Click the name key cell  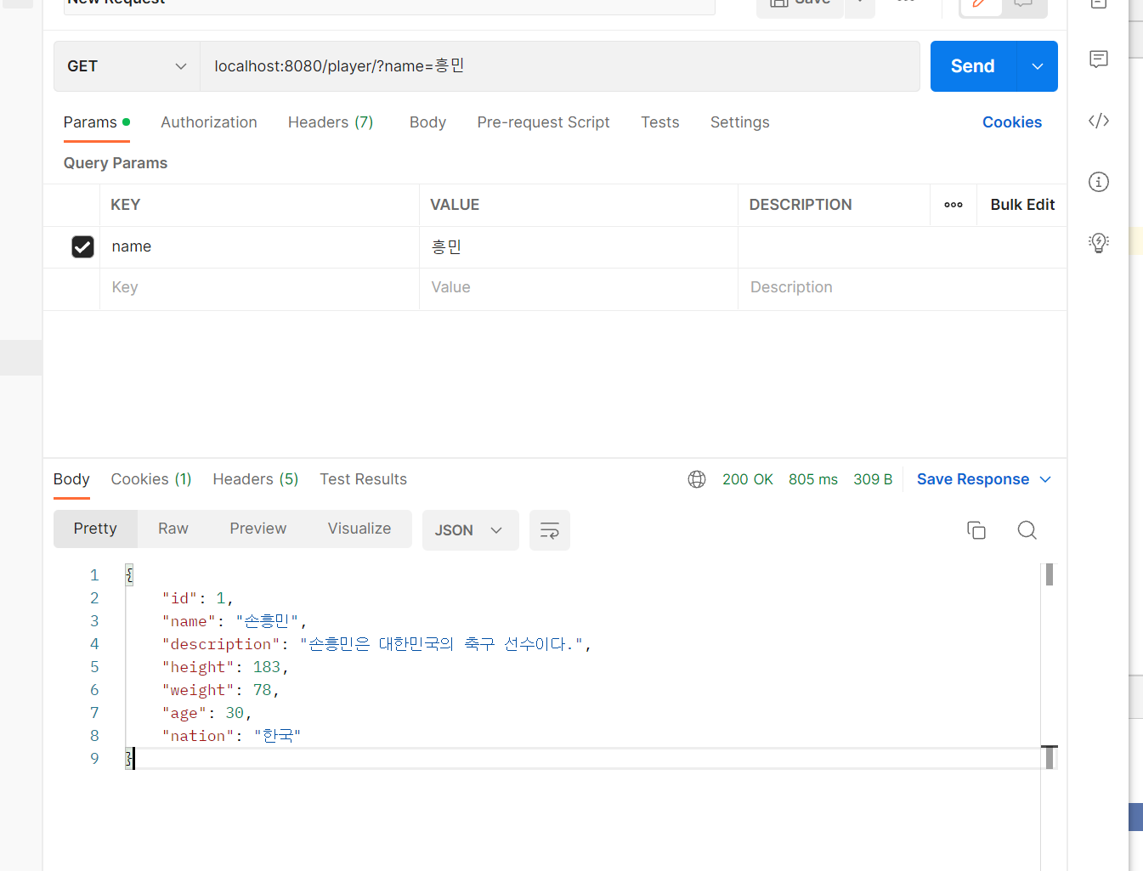259,246
